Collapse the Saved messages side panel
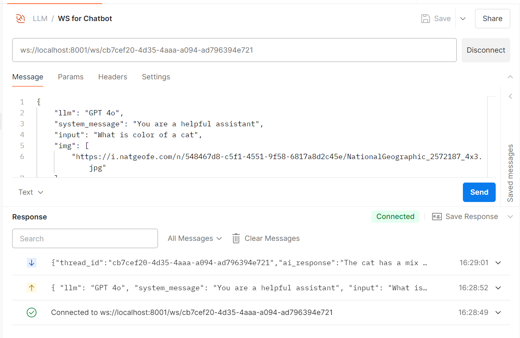 [510, 96]
